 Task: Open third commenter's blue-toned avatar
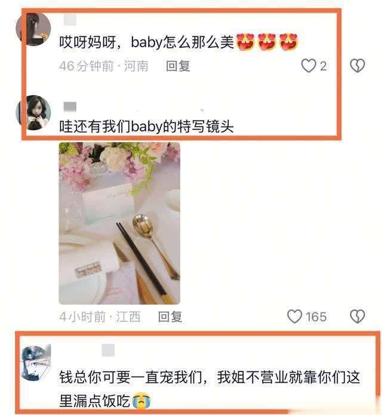click(36, 362)
